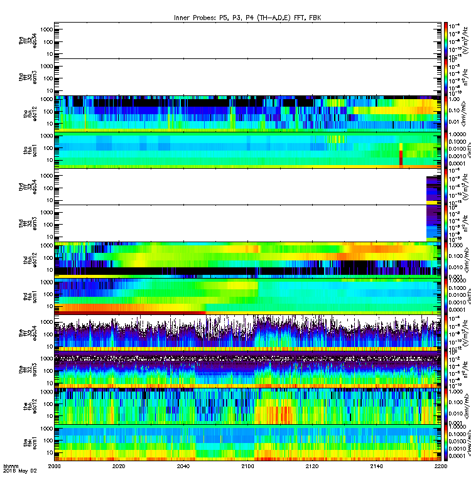Screen dimensions: 471x502
Task: Click the "100" tick on thd fbk edc12 panel
Action: coord(48,258)
